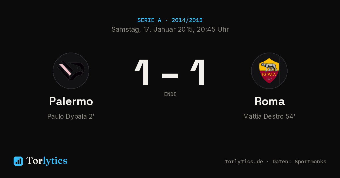Image resolution: width=340 pixels, height=178 pixels.
Task: Click the AS Roma club crest
Action: click(x=269, y=71)
